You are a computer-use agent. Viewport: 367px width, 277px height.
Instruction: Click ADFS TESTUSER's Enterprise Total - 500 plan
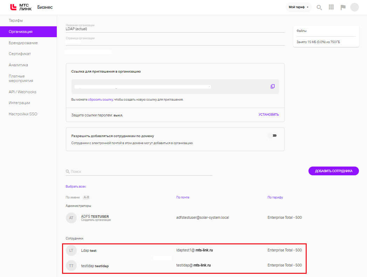(285, 217)
